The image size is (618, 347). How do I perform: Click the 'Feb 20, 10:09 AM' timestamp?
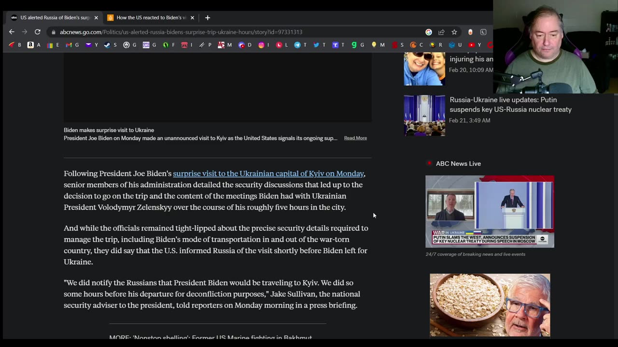coord(471,70)
